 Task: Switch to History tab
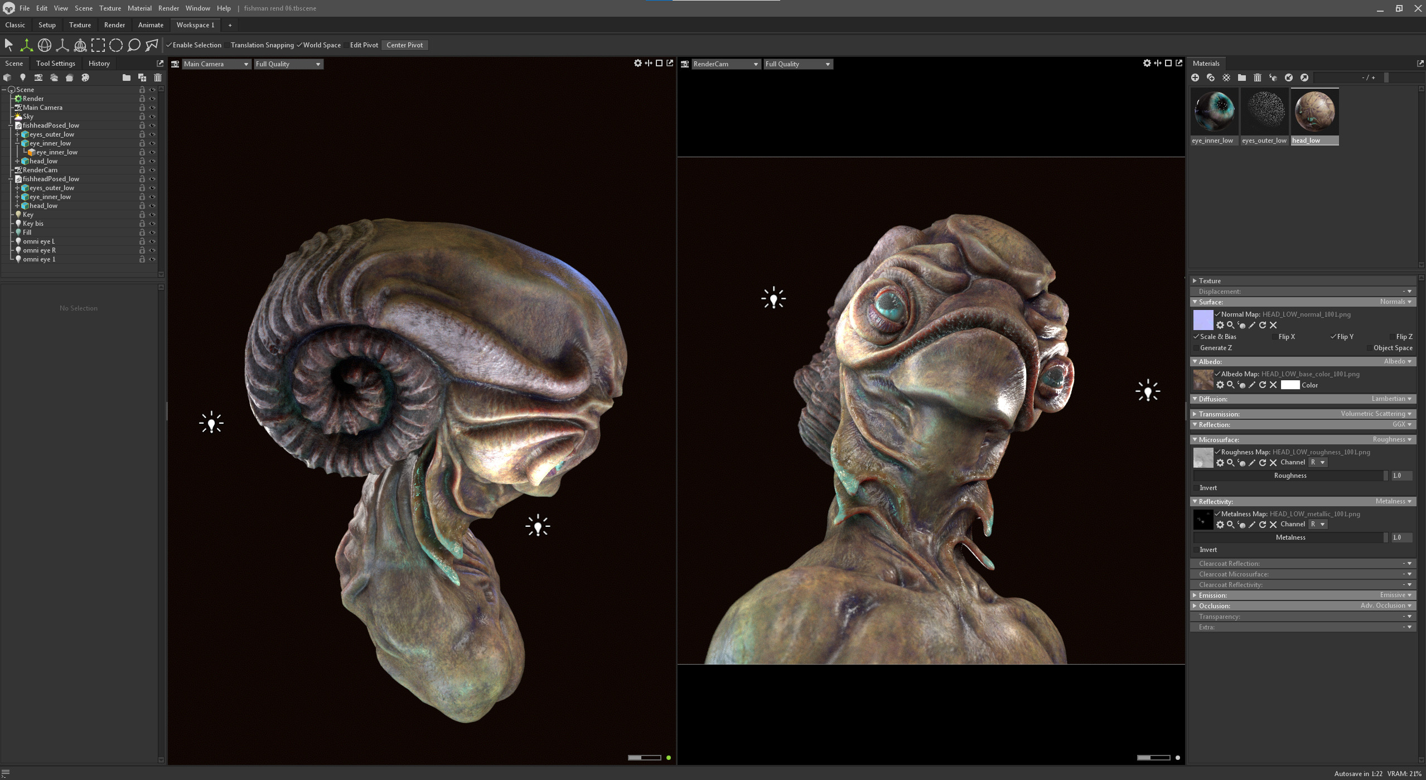point(99,64)
